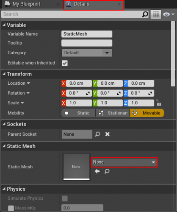Open the Static Mesh None asset dropdown
177x212 pixels.
tap(124, 162)
